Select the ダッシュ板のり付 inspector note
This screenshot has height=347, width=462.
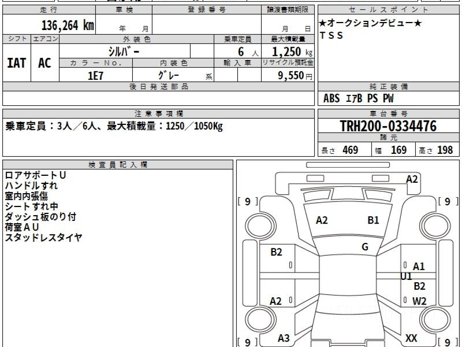(x=40, y=217)
